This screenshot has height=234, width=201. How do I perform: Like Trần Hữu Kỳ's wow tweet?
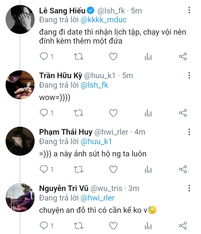[x=113, y=113]
